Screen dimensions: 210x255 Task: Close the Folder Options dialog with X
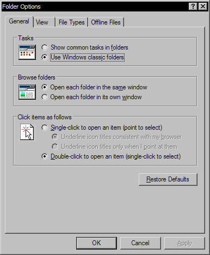203,7
